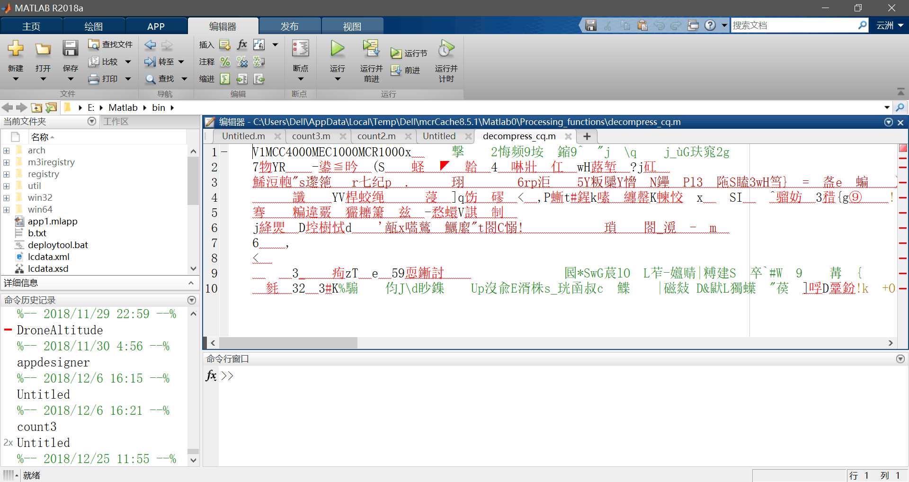Switch to the 绘图 ribbon tab
The height and width of the screenshot is (482, 909).
94,27
